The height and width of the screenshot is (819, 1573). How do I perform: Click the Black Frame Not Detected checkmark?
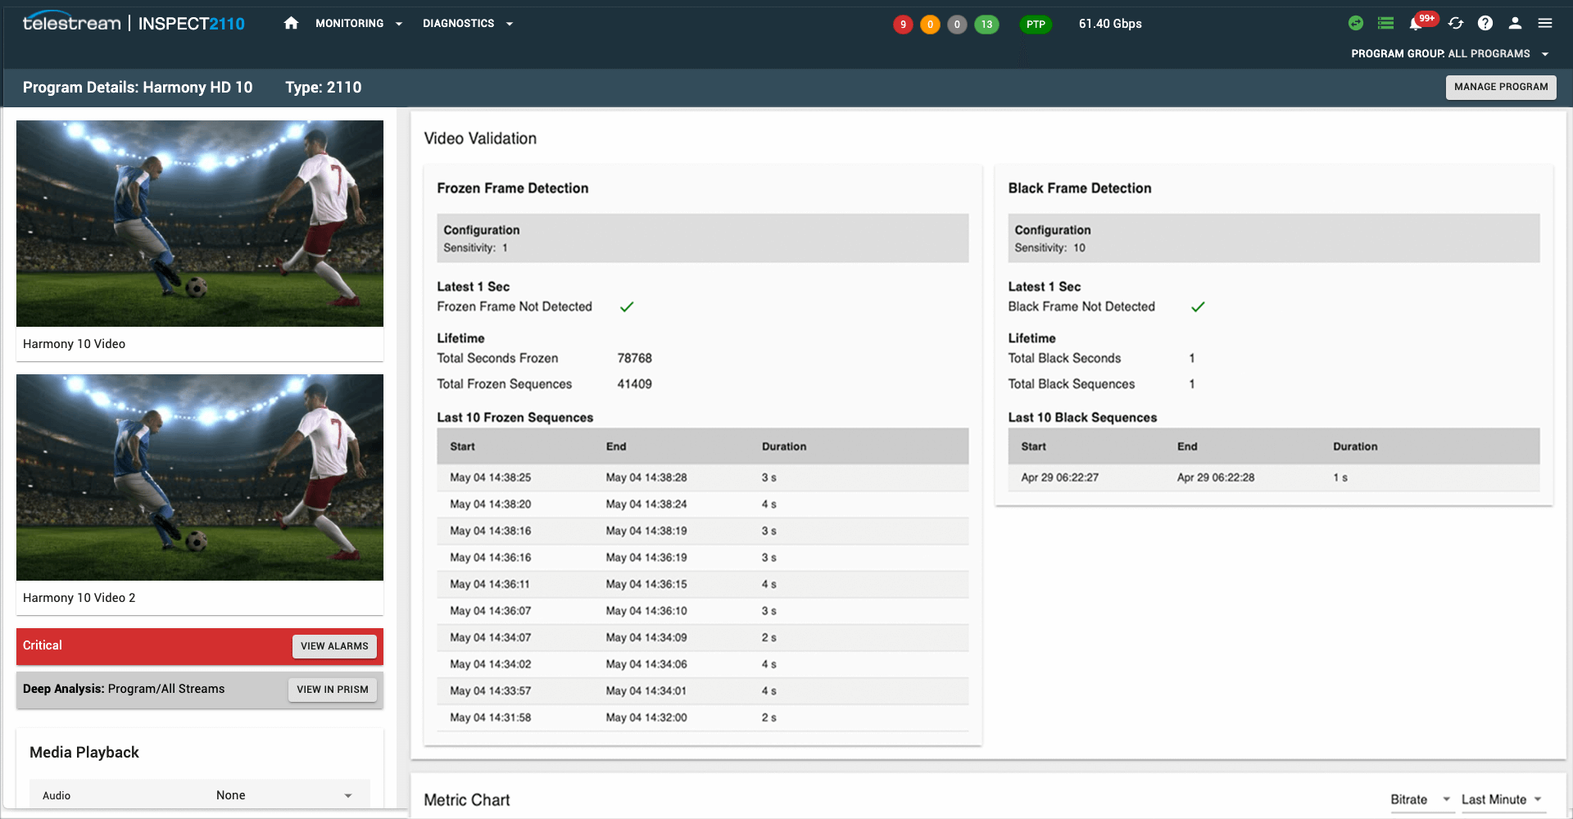click(1198, 307)
